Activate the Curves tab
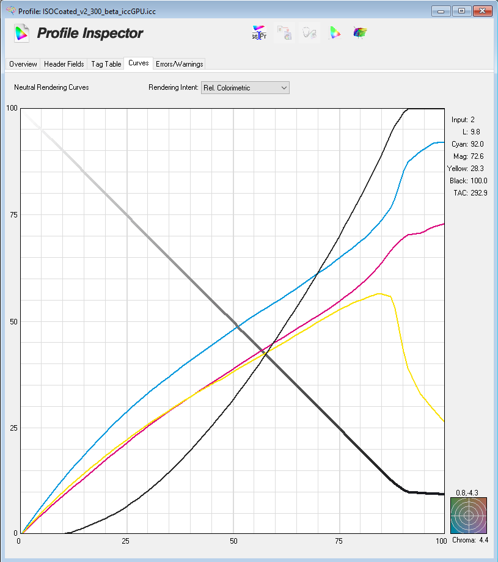The width and height of the screenshot is (498, 562). 138,64
